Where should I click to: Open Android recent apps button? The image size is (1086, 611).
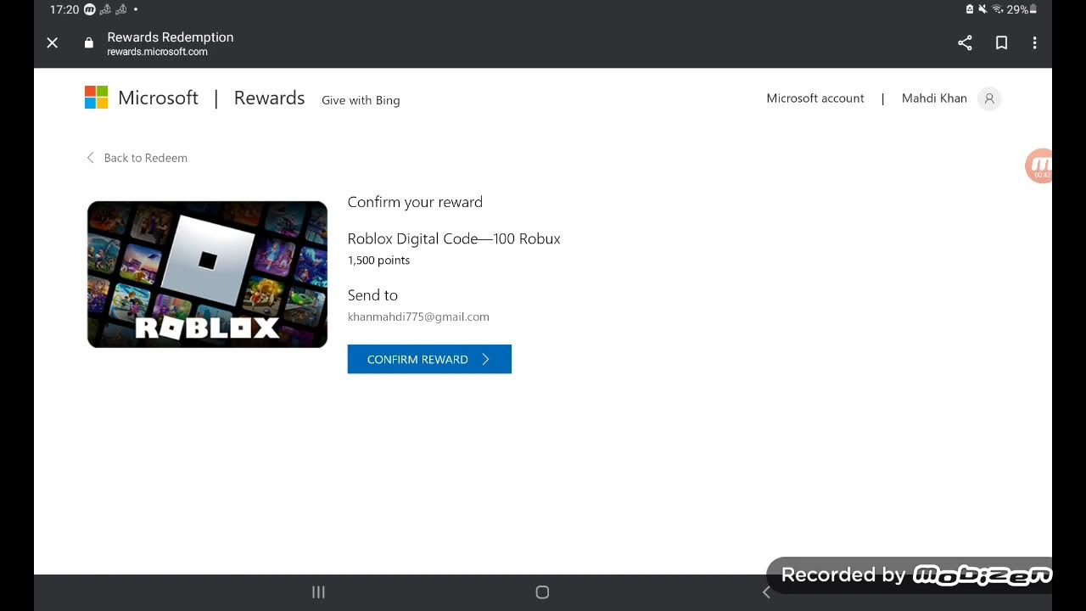[318, 592]
